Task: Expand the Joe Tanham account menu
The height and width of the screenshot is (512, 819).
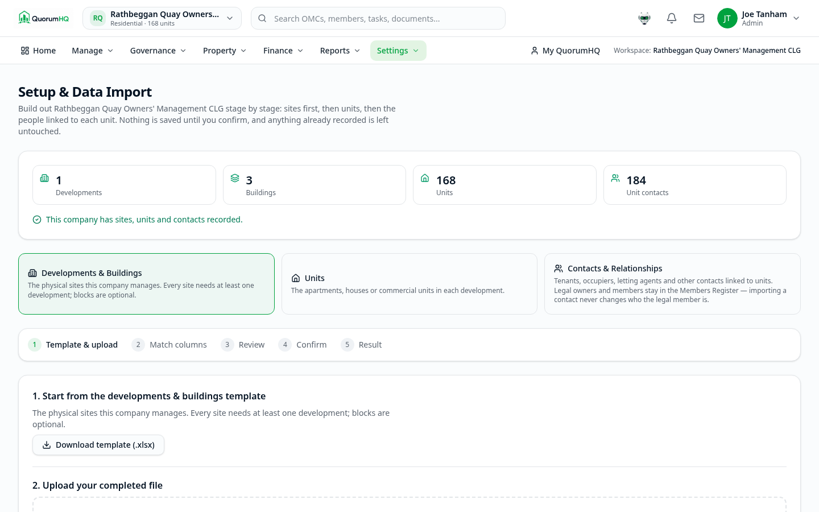Action: (x=759, y=18)
